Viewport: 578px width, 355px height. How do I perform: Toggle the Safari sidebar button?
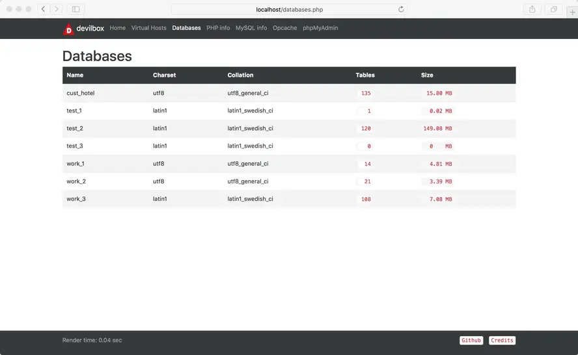(76, 9)
